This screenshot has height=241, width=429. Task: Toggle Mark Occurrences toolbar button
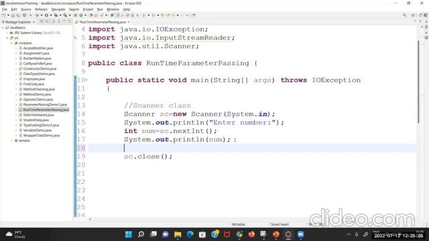tap(117, 15)
